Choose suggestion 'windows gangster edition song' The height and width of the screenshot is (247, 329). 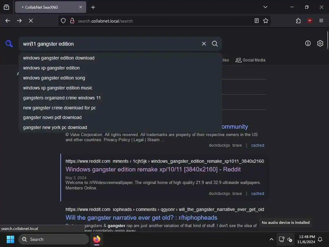coord(120,78)
